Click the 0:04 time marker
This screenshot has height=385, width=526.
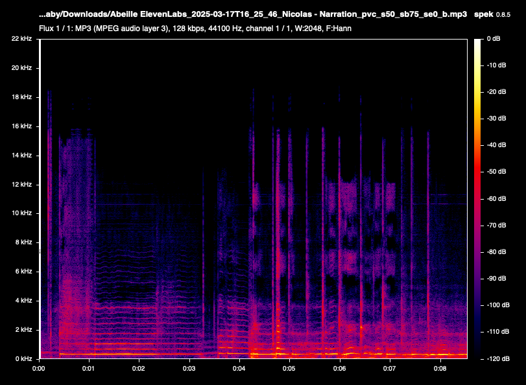[239, 368]
